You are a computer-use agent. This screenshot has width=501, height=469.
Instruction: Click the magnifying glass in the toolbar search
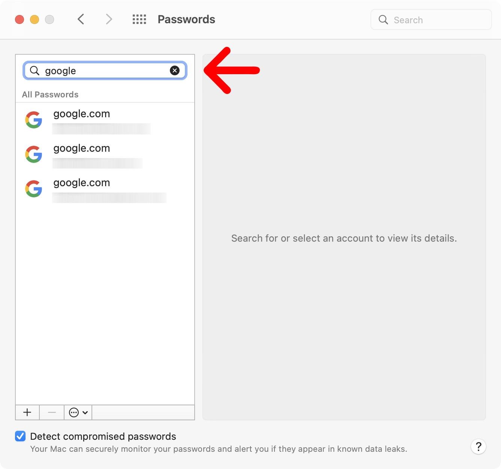click(383, 19)
